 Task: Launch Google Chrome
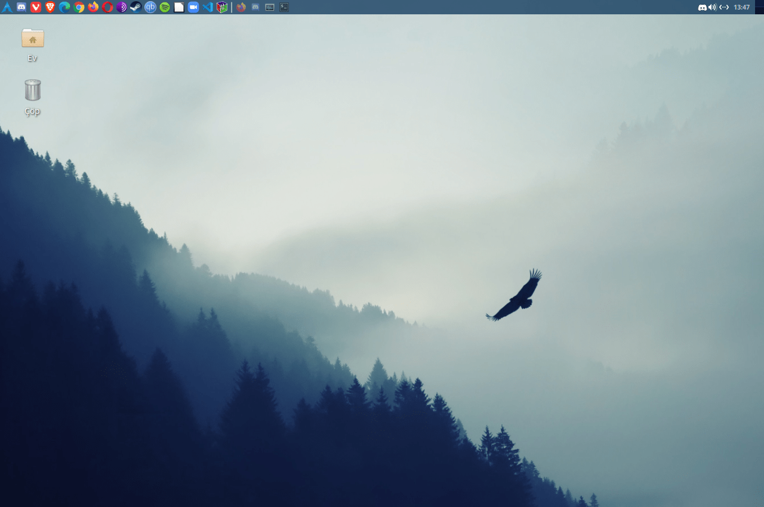(x=79, y=7)
